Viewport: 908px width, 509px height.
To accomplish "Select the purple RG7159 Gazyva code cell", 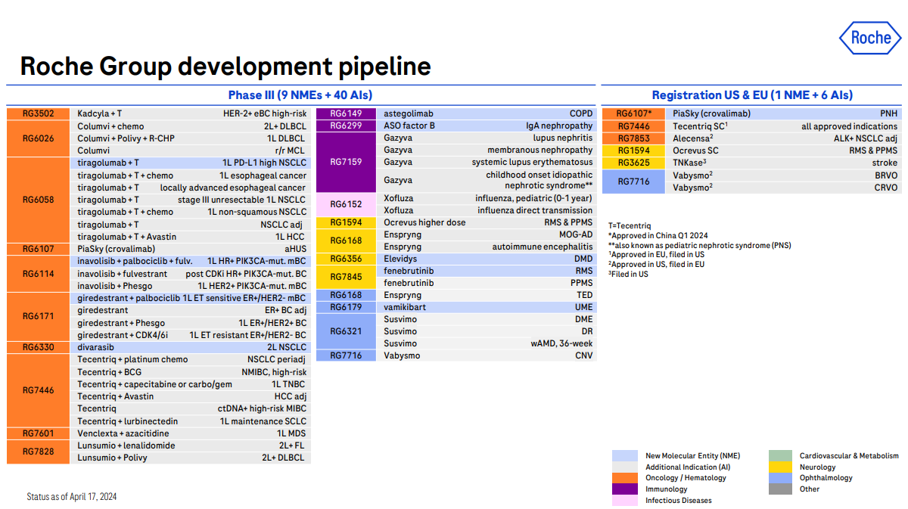I will 345,162.
